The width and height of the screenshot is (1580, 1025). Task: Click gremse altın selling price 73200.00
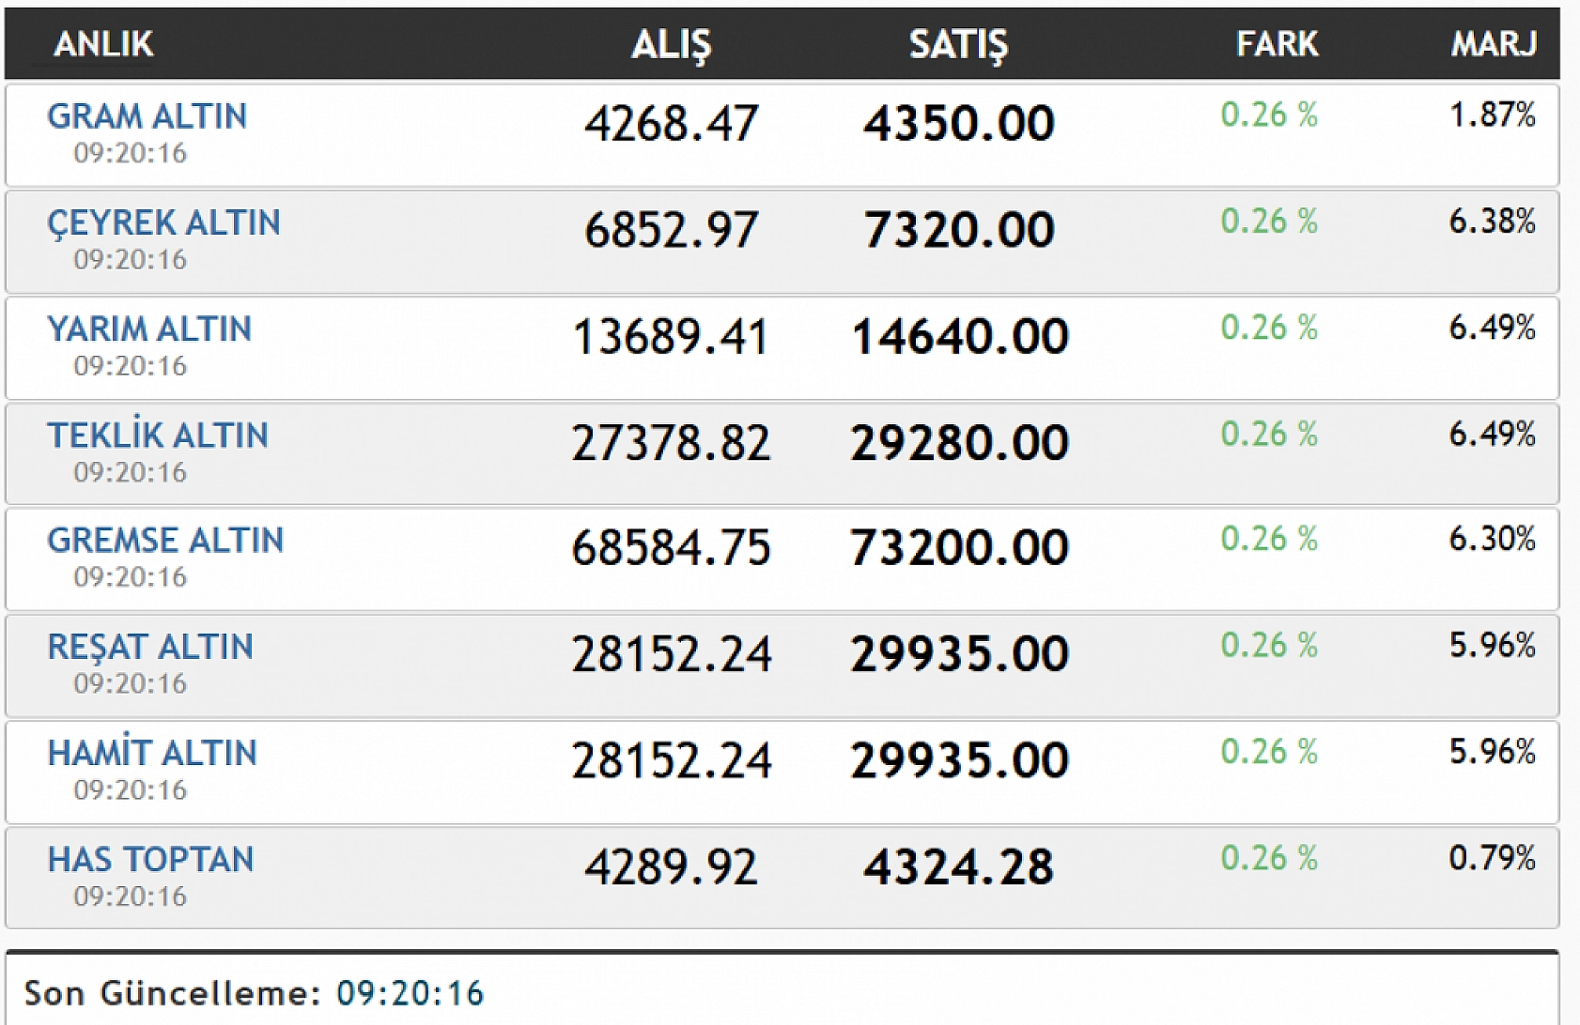point(959,548)
